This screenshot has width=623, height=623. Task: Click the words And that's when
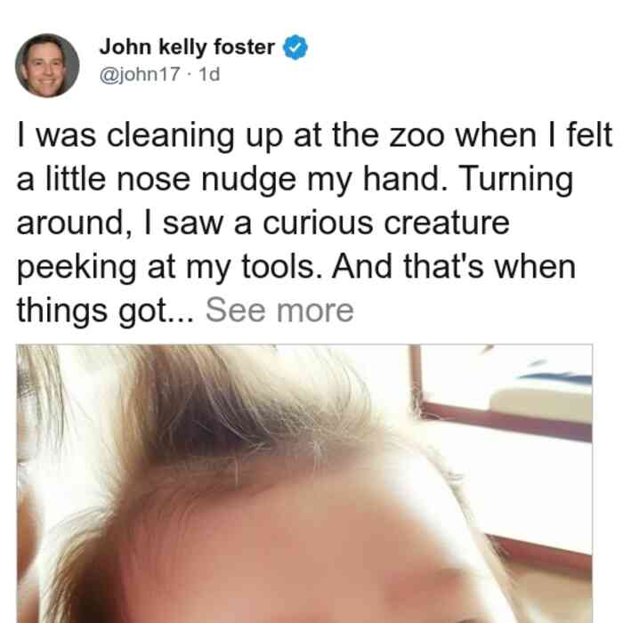point(454,267)
